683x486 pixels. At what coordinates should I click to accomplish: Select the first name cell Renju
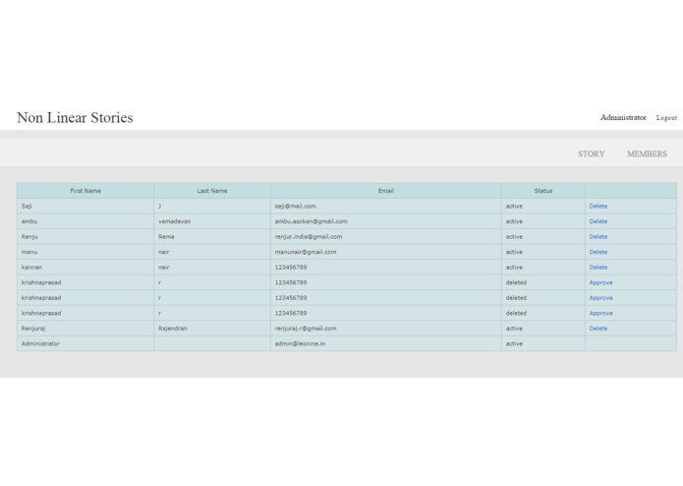[x=85, y=237]
